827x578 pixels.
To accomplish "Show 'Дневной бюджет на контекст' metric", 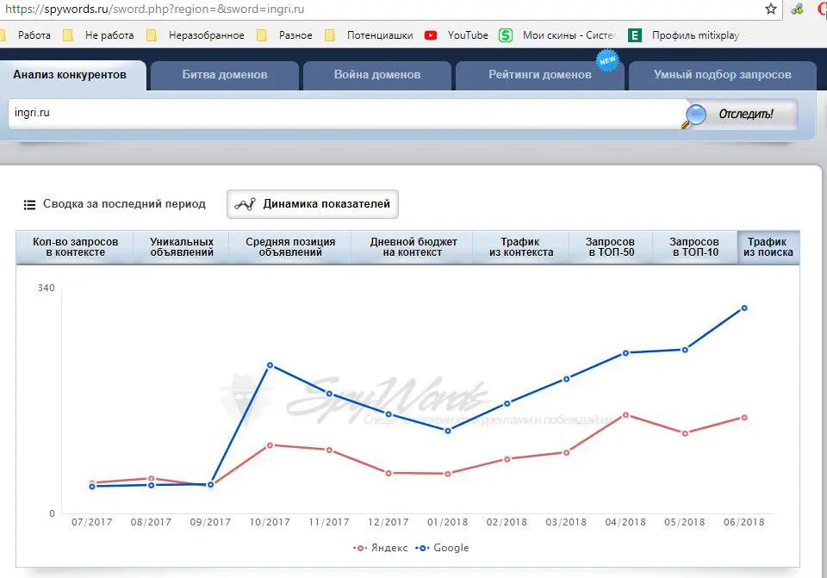I will [413, 247].
